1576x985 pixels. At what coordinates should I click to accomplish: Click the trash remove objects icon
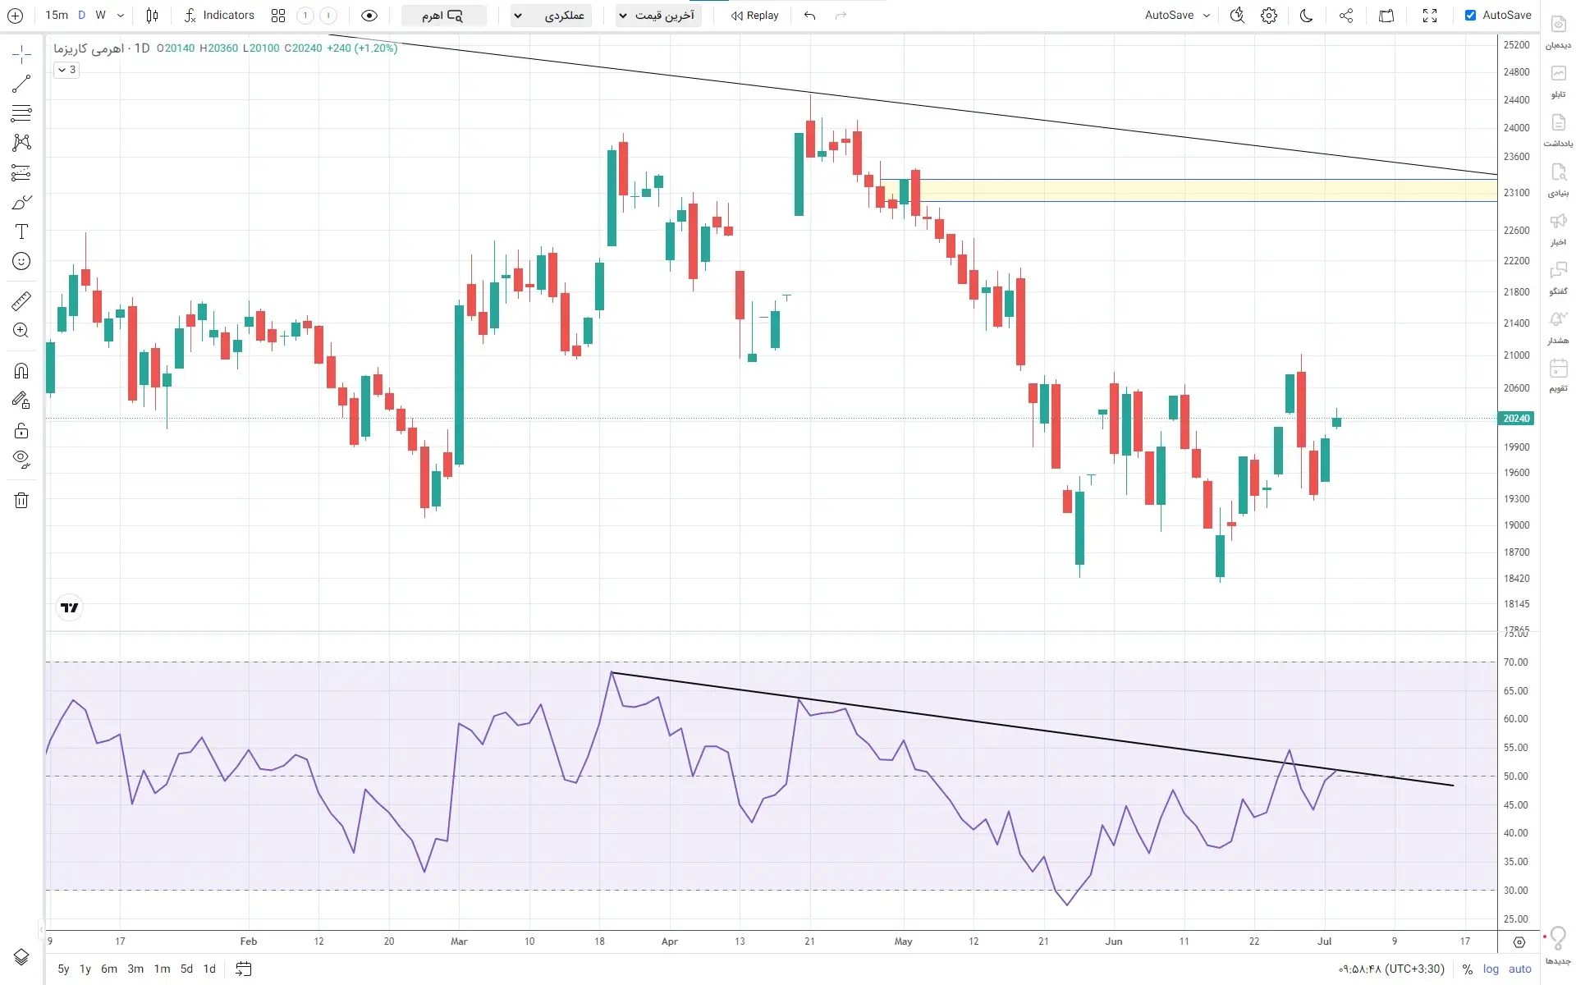pos(21,500)
